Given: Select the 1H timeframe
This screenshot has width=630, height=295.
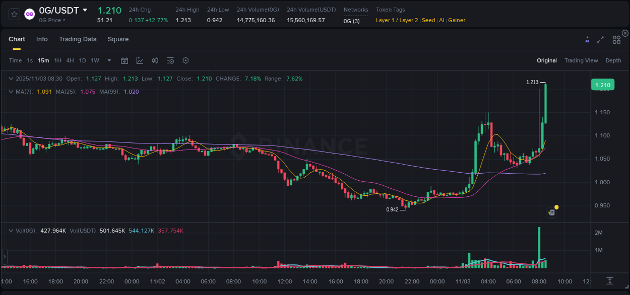Looking at the screenshot, I should click(57, 60).
